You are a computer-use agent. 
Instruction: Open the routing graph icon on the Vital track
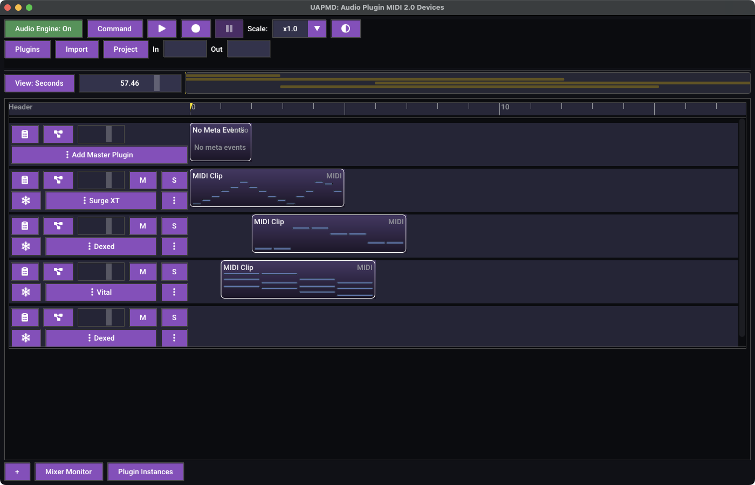point(58,272)
